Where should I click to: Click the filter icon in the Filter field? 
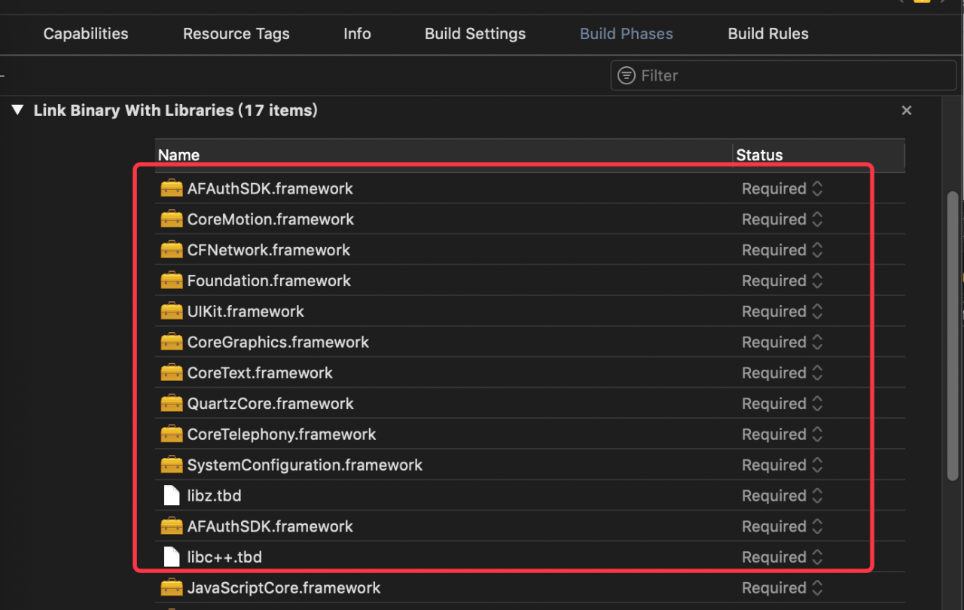pyautogui.click(x=626, y=75)
